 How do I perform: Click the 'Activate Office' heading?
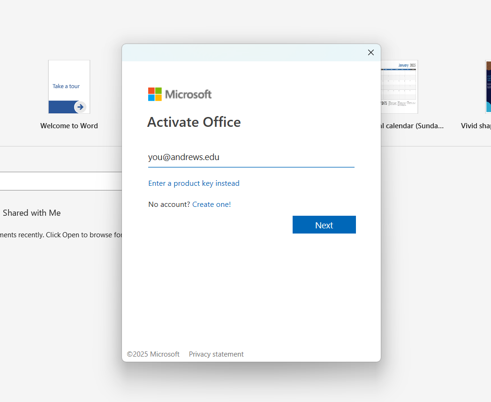(194, 122)
